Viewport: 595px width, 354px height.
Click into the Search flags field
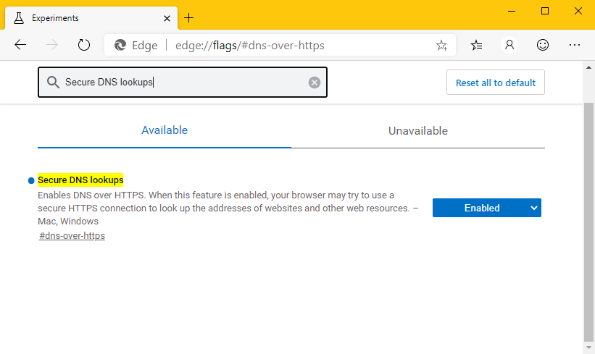(181, 83)
